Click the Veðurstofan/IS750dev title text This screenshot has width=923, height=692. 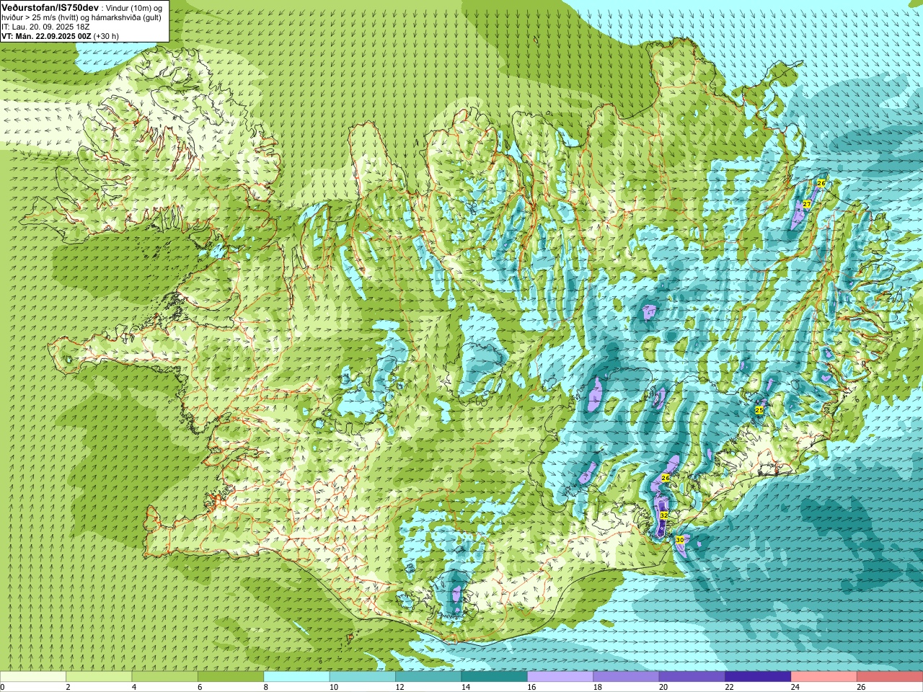(x=50, y=6)
